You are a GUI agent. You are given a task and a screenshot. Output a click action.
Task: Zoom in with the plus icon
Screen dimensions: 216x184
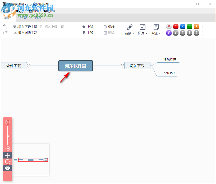(8, 122)
